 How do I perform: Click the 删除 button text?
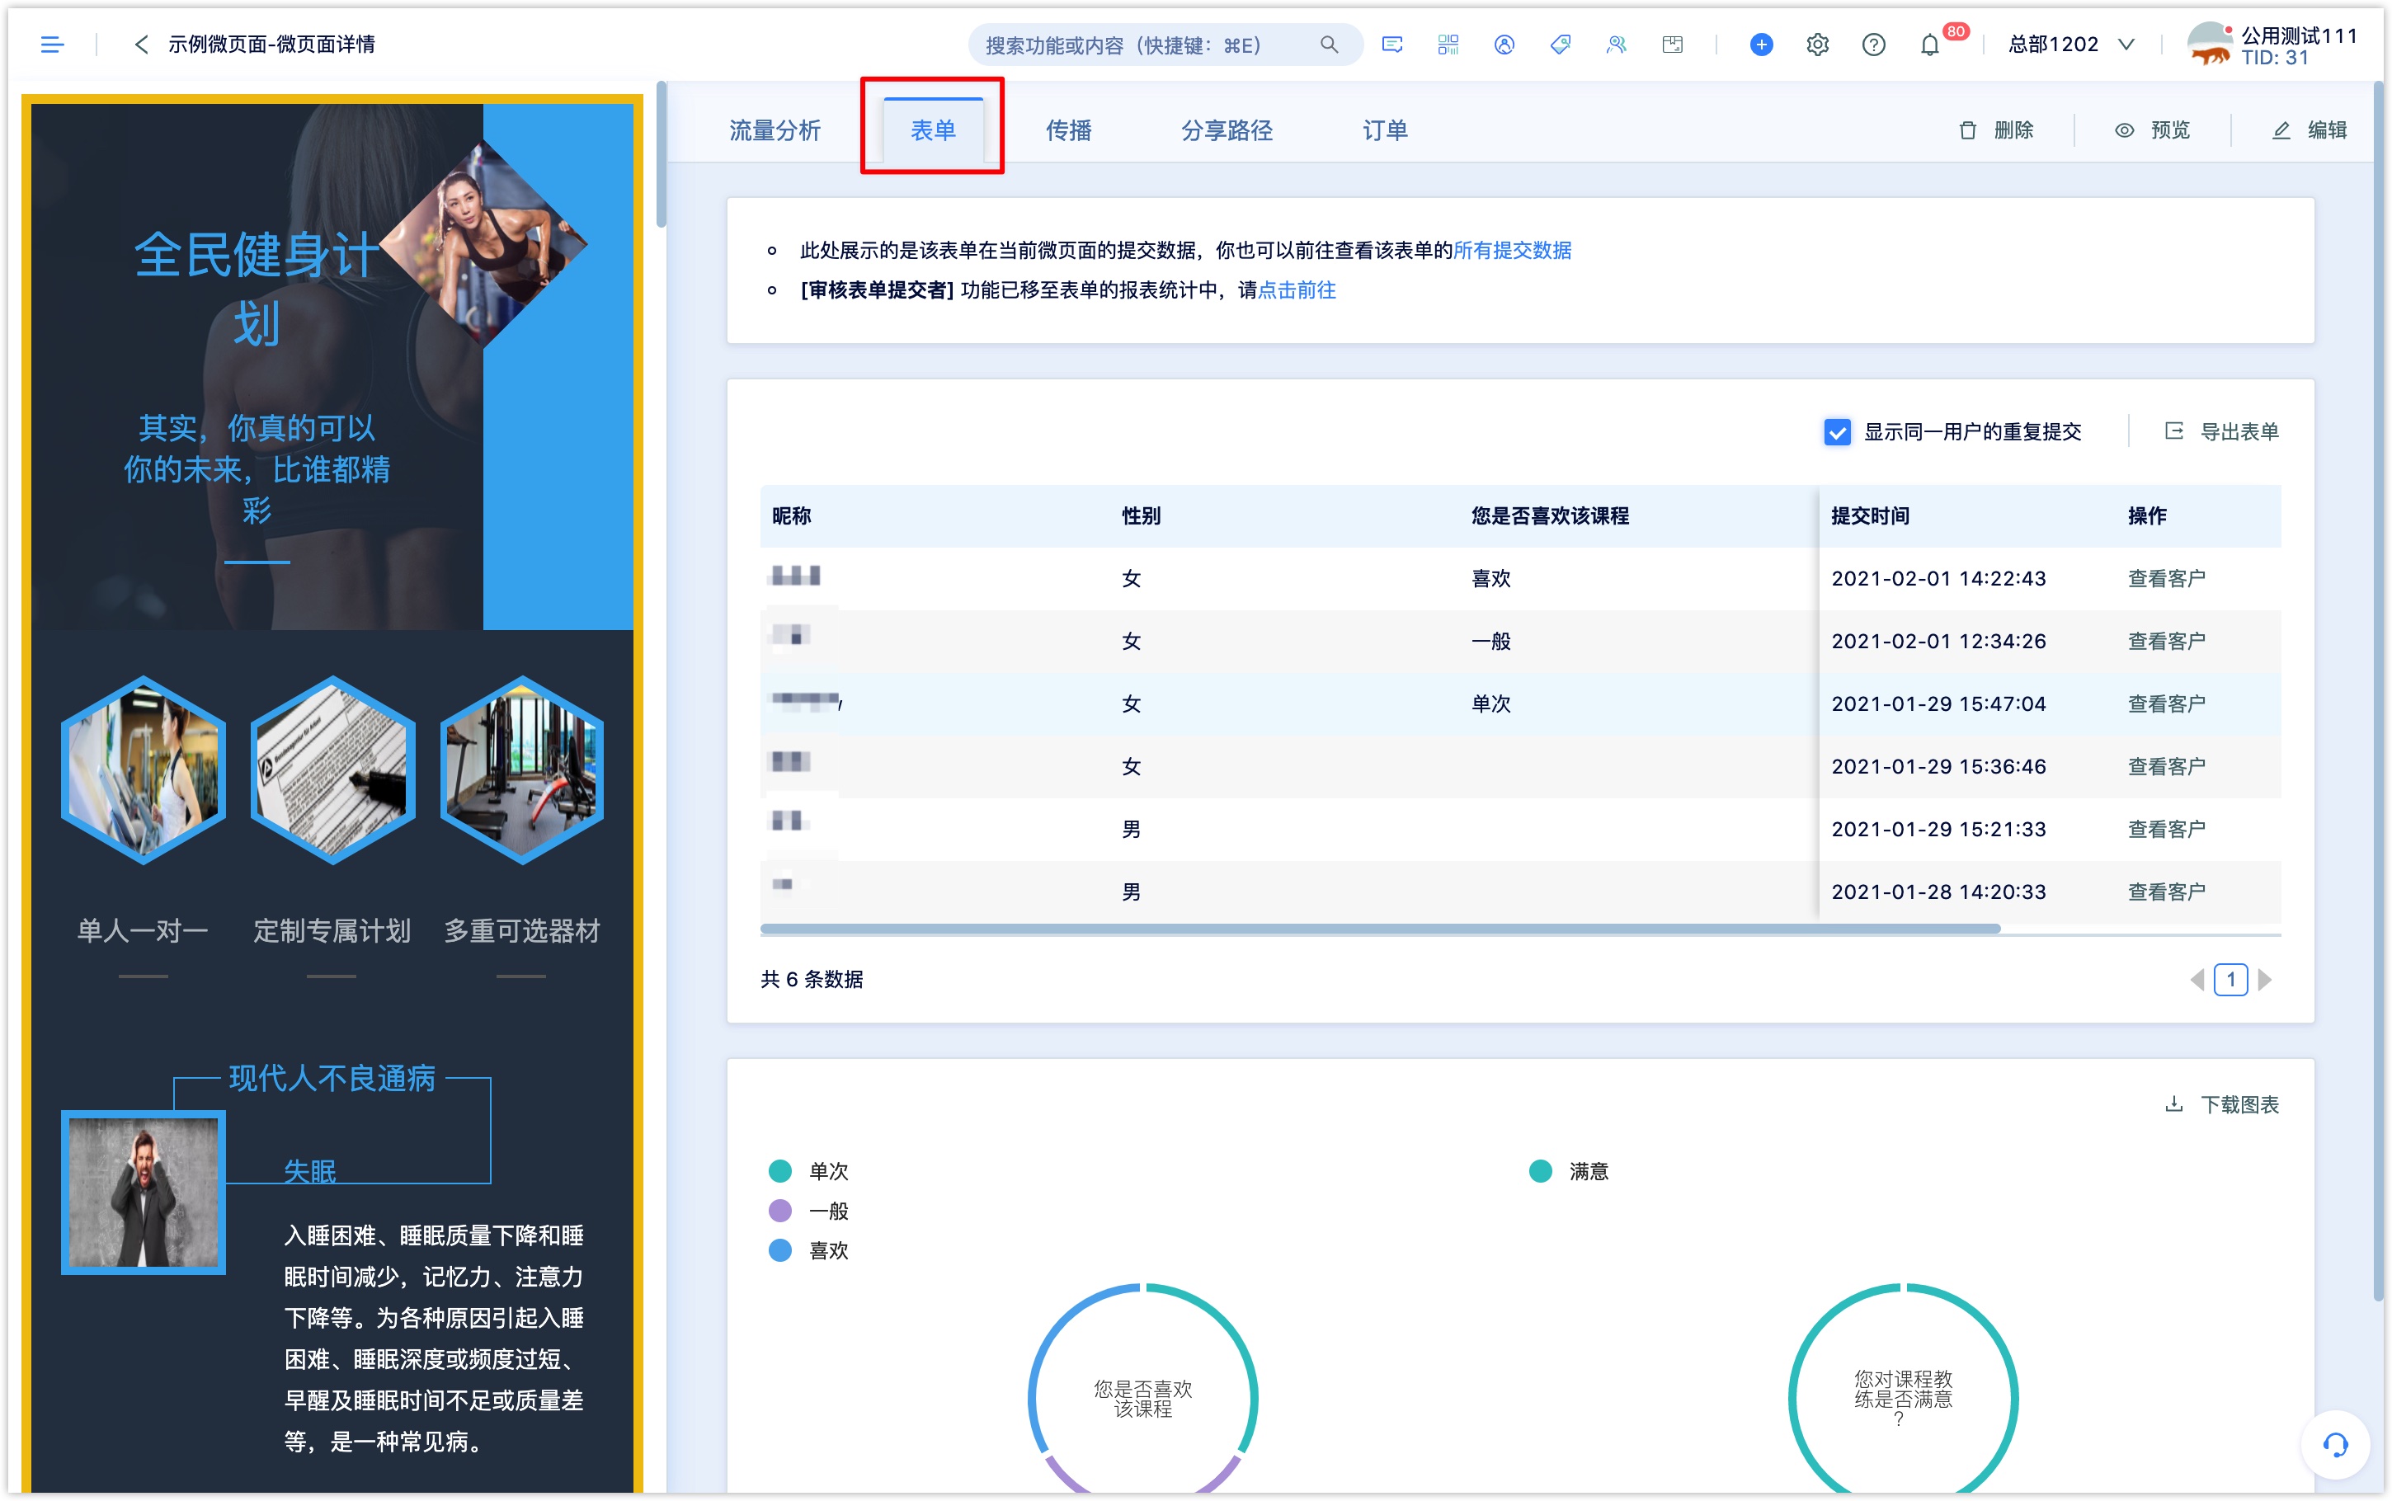point(2013,130)
